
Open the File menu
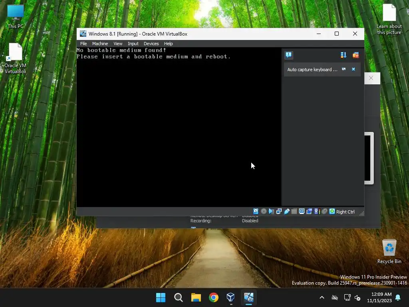click(x=83, y=44)
